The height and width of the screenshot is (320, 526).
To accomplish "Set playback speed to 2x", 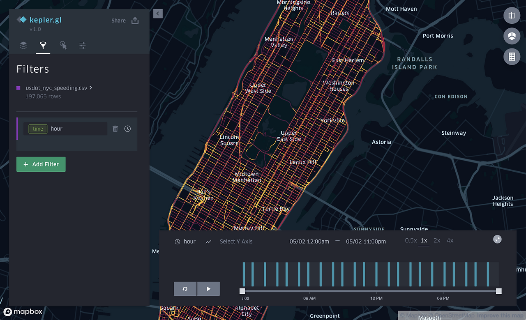I will pos(437,241).
